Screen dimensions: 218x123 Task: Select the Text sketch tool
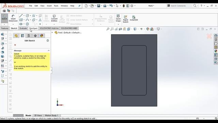40,20
